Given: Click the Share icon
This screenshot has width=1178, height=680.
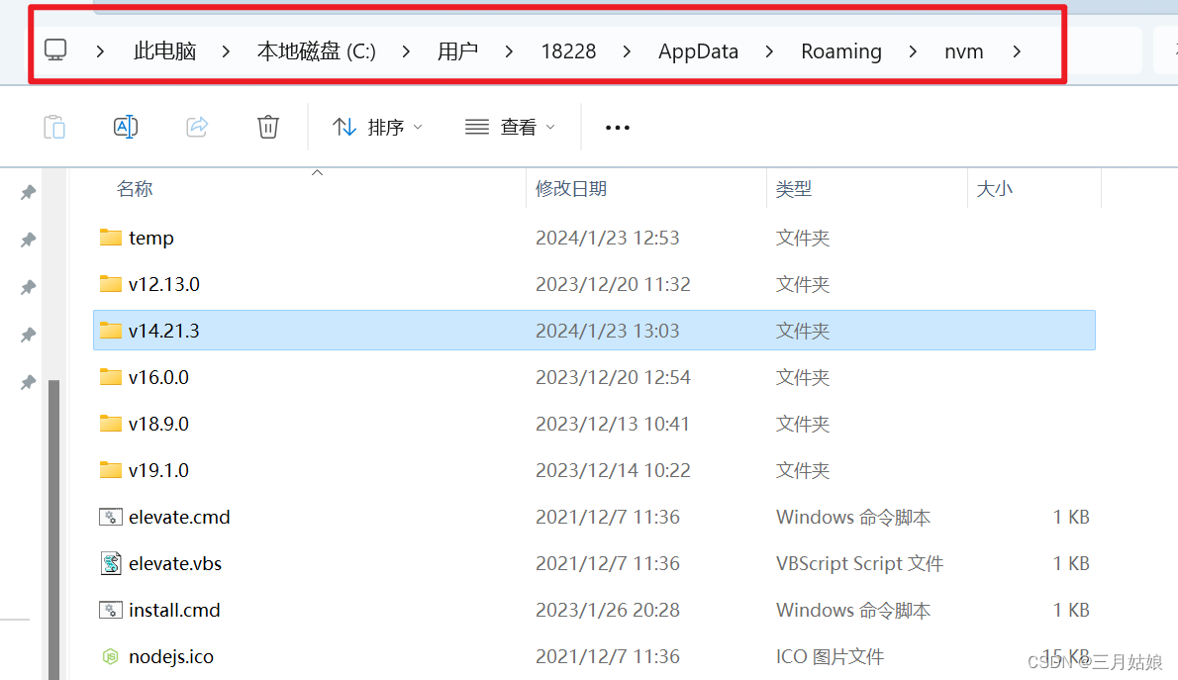Looking at the screenshot, I should [197, 127].
